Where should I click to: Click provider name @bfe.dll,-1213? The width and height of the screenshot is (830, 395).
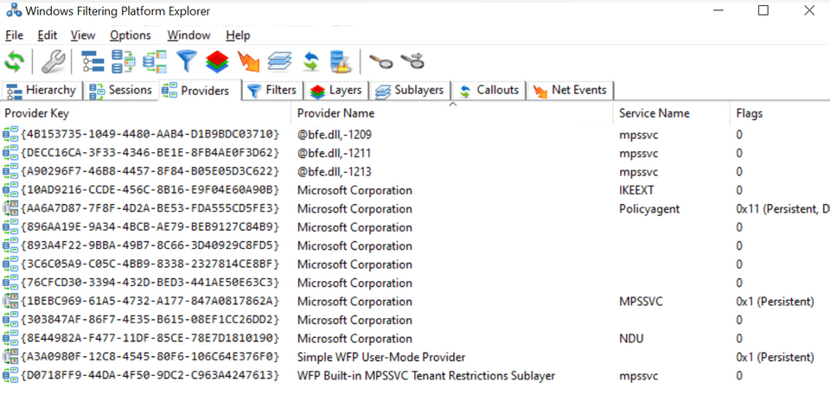[334, 171]
